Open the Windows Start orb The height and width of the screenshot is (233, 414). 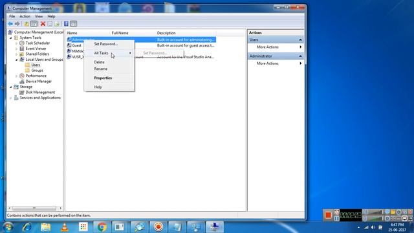[x=8, y=227]
